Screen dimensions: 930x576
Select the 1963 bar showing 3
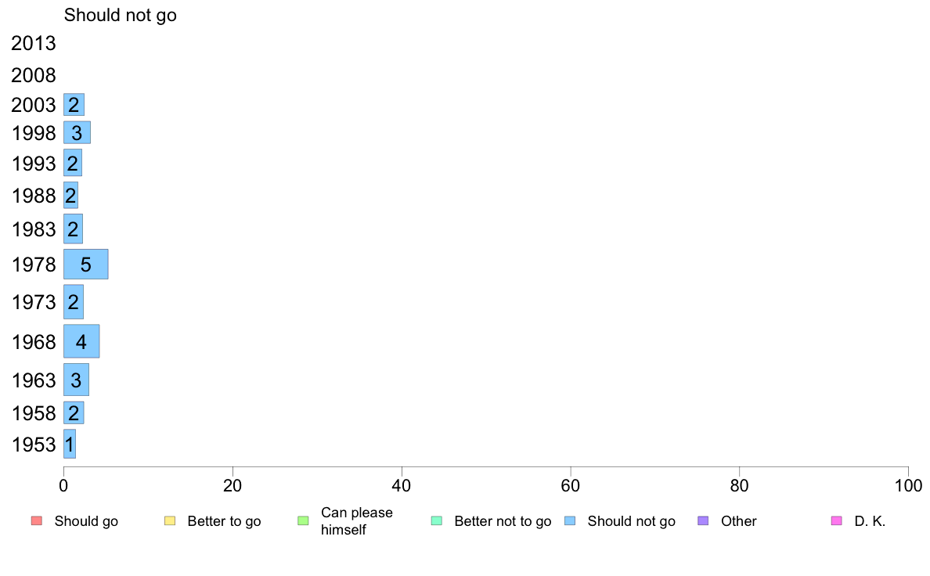tap(77, 380)
